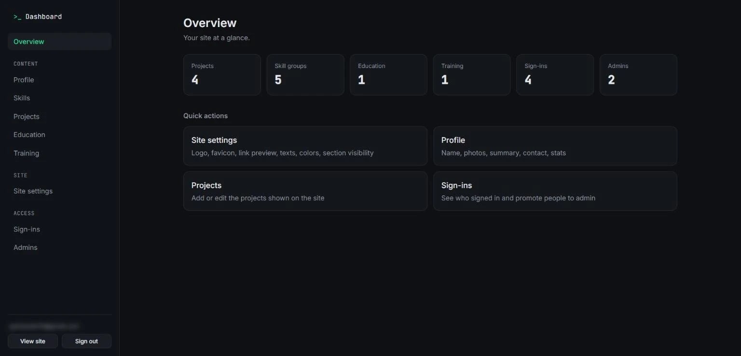
Task: Open the Admins stat card showing 2
Action: tap(638, 75)
